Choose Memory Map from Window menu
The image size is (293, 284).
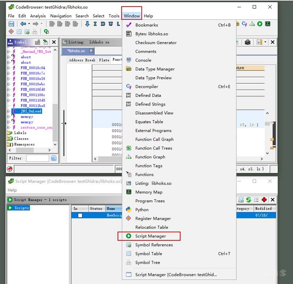179,192
